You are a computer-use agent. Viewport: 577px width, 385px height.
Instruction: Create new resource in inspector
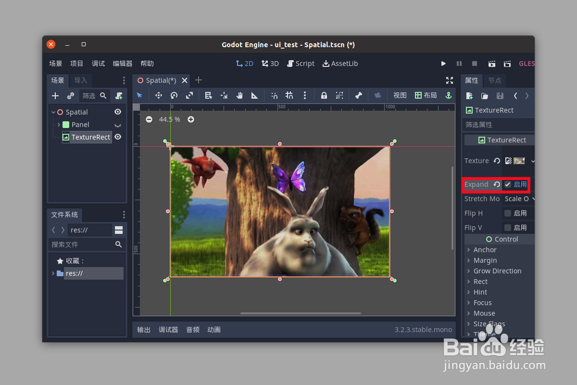(x=469, y=96)
